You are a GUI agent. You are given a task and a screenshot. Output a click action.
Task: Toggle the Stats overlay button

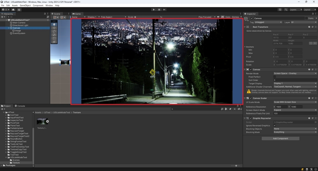click(x=228, y=17)
